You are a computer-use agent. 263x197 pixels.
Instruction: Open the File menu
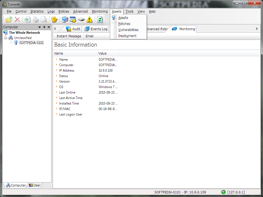pos(9,12)
